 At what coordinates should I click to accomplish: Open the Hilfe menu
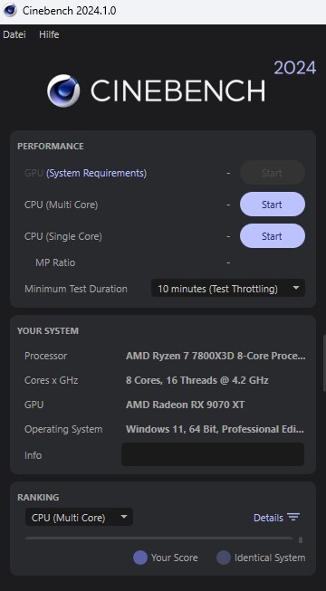coord(49,34)
